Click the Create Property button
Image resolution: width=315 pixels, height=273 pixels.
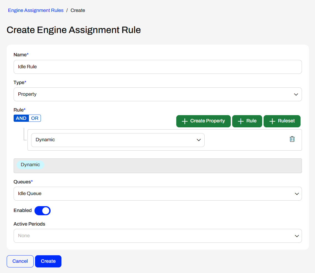click(x=203, y=121)
